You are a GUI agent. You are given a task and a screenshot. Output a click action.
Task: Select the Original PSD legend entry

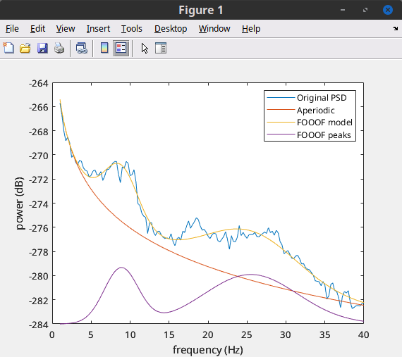[322, 98]
